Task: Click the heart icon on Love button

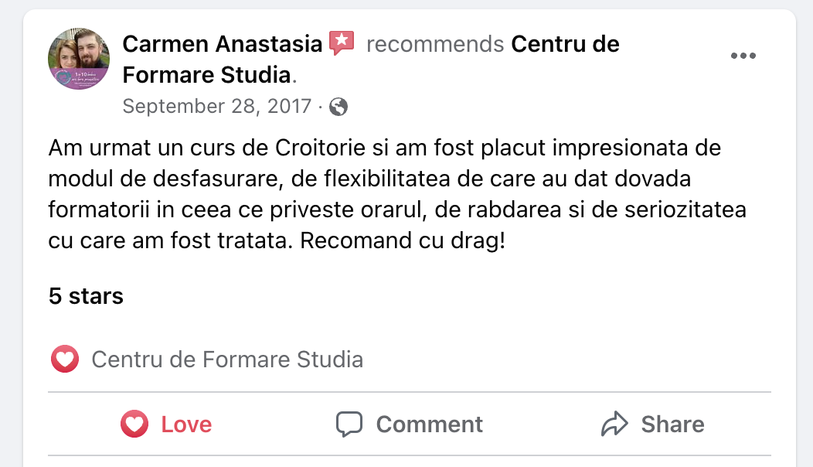Action: (x=135, y=424)
